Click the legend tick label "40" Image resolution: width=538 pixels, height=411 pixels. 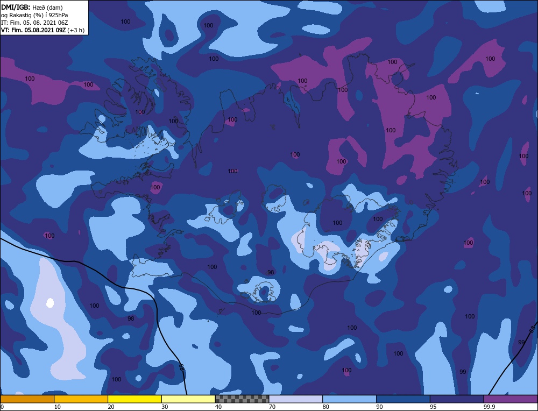(218, 407)
